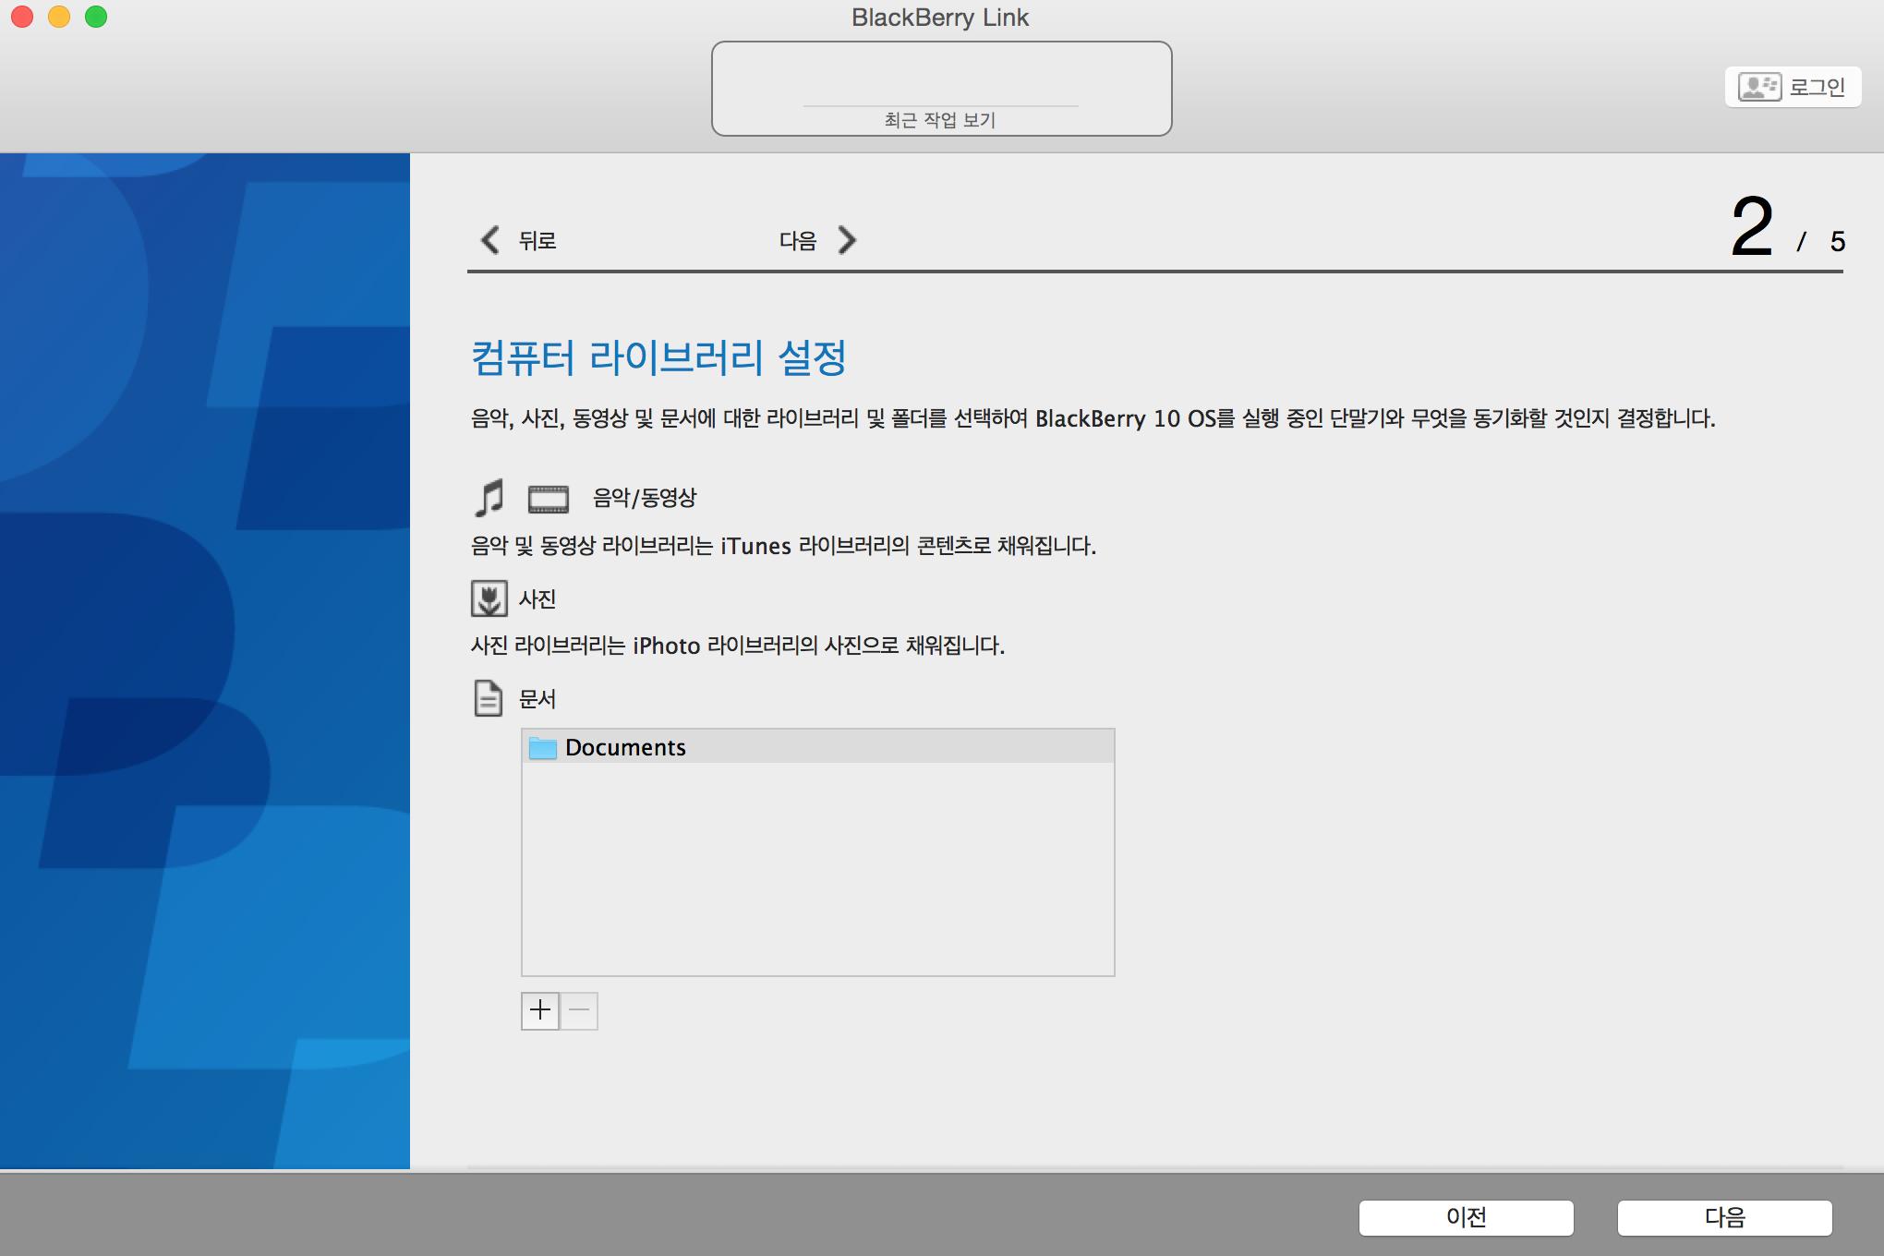1884x1256 pixels.
Task: Click the step number 2 indicator
Action: 1752,226
